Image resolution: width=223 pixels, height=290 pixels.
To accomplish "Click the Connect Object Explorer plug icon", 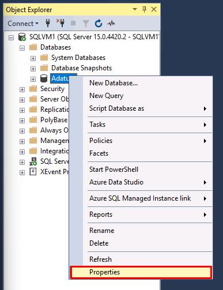I will click(48, 24).
